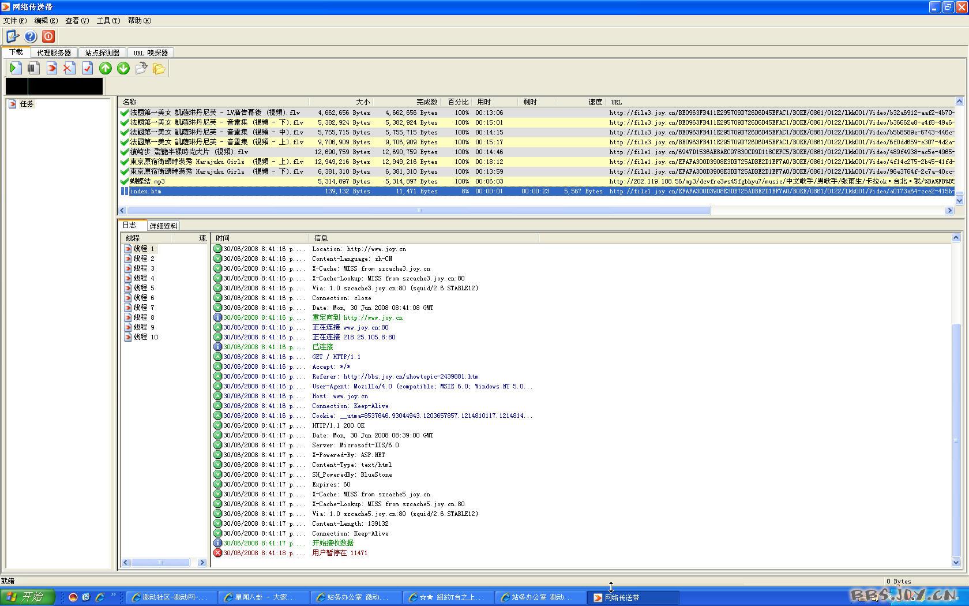Click info icon beside 开始接收数据 log line
Viewport: 969px width, 606px height.
[x=217, y=543]
